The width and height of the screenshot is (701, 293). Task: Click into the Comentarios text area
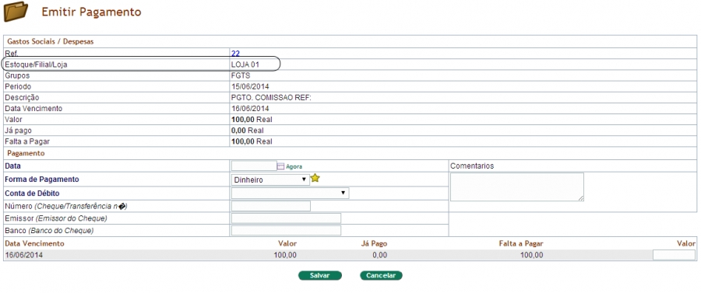[517, 187]
